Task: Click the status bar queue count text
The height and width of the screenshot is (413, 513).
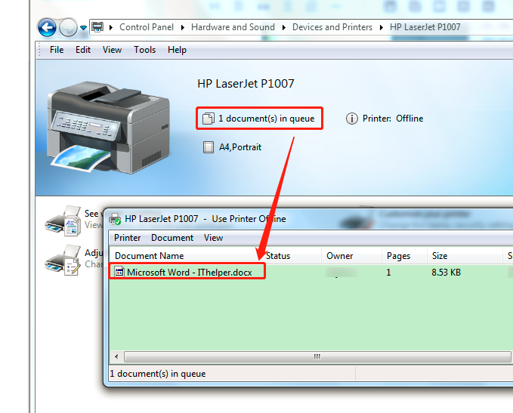Action: (x=158, y=374)
